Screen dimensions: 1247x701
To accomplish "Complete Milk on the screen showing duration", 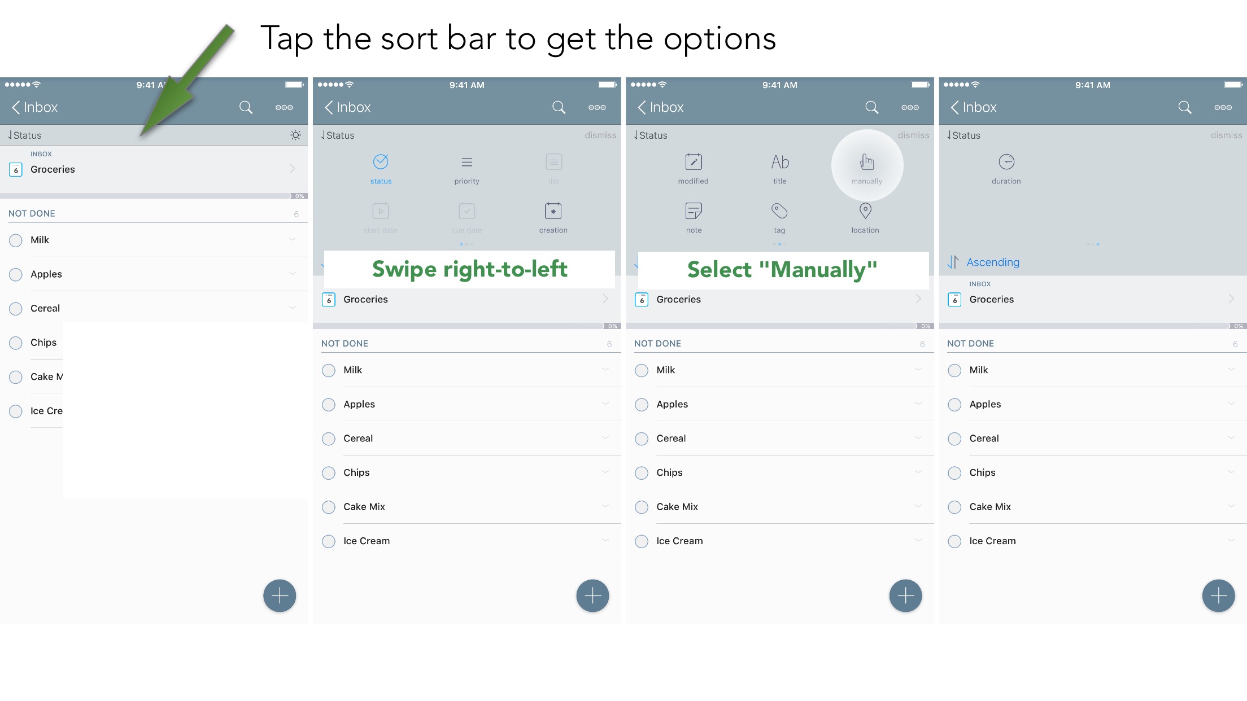I will point(954,371).
